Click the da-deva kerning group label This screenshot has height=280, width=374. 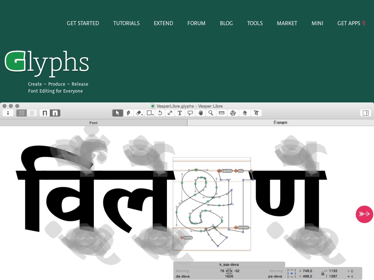pos(183,276)
